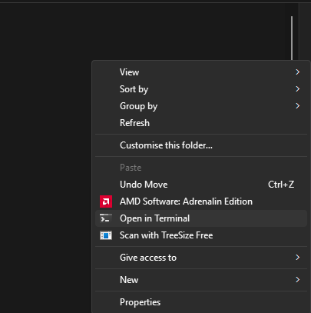Click the View menu label
This screenshot has width=311, height=313.
click(129, 72)
